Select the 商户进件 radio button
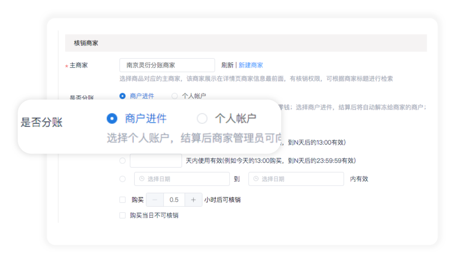The height and width of the screenshot is (263, 460). pyautogui.click(x=122, y=96)
